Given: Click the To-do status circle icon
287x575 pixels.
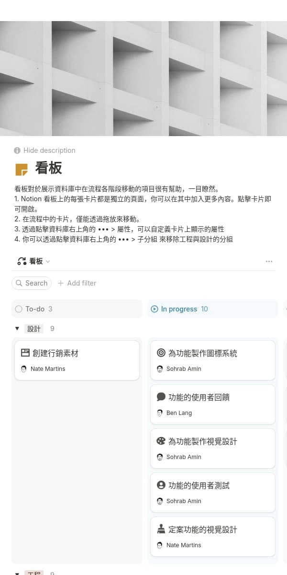Looking at the screenshot, I should (x=18, y=309).
